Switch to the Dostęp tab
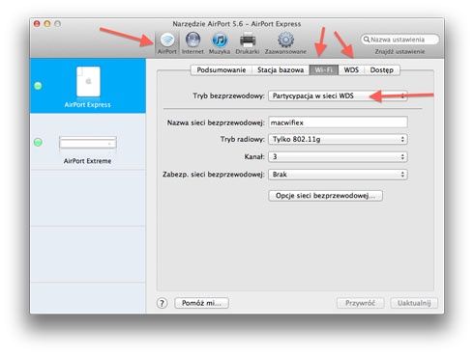The image size is (474, 355). (382, 70)
